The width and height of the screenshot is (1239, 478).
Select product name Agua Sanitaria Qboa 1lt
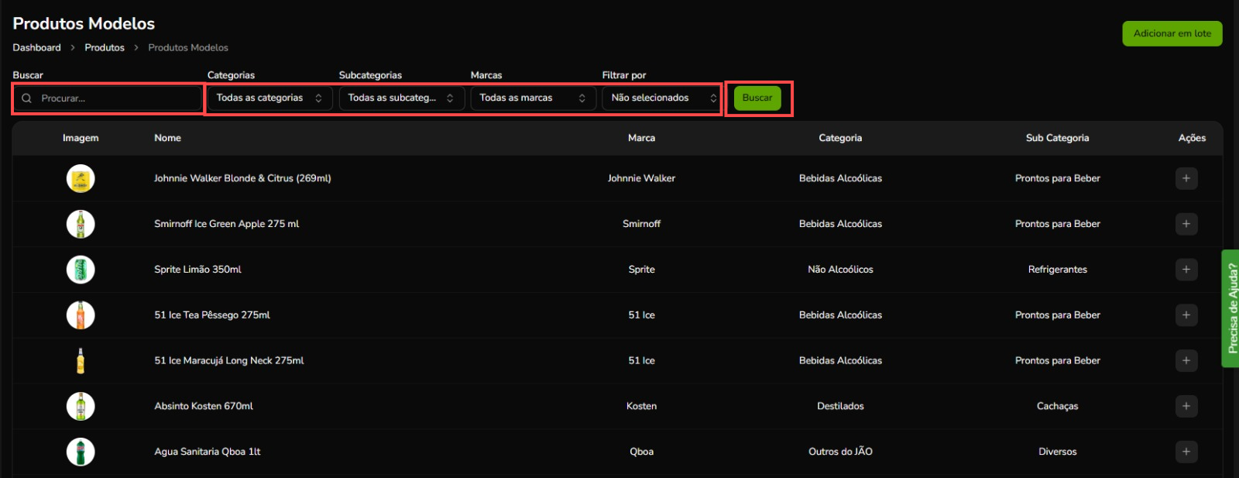(x=207, y=452)
